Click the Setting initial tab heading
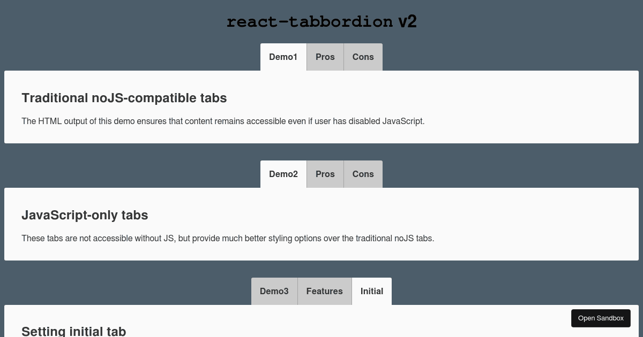643x337 pixels. (74, 331)
